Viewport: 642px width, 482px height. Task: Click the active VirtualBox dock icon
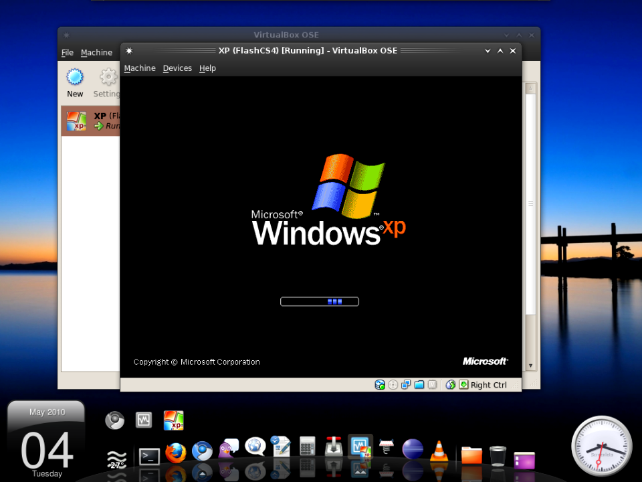[360, 447]
